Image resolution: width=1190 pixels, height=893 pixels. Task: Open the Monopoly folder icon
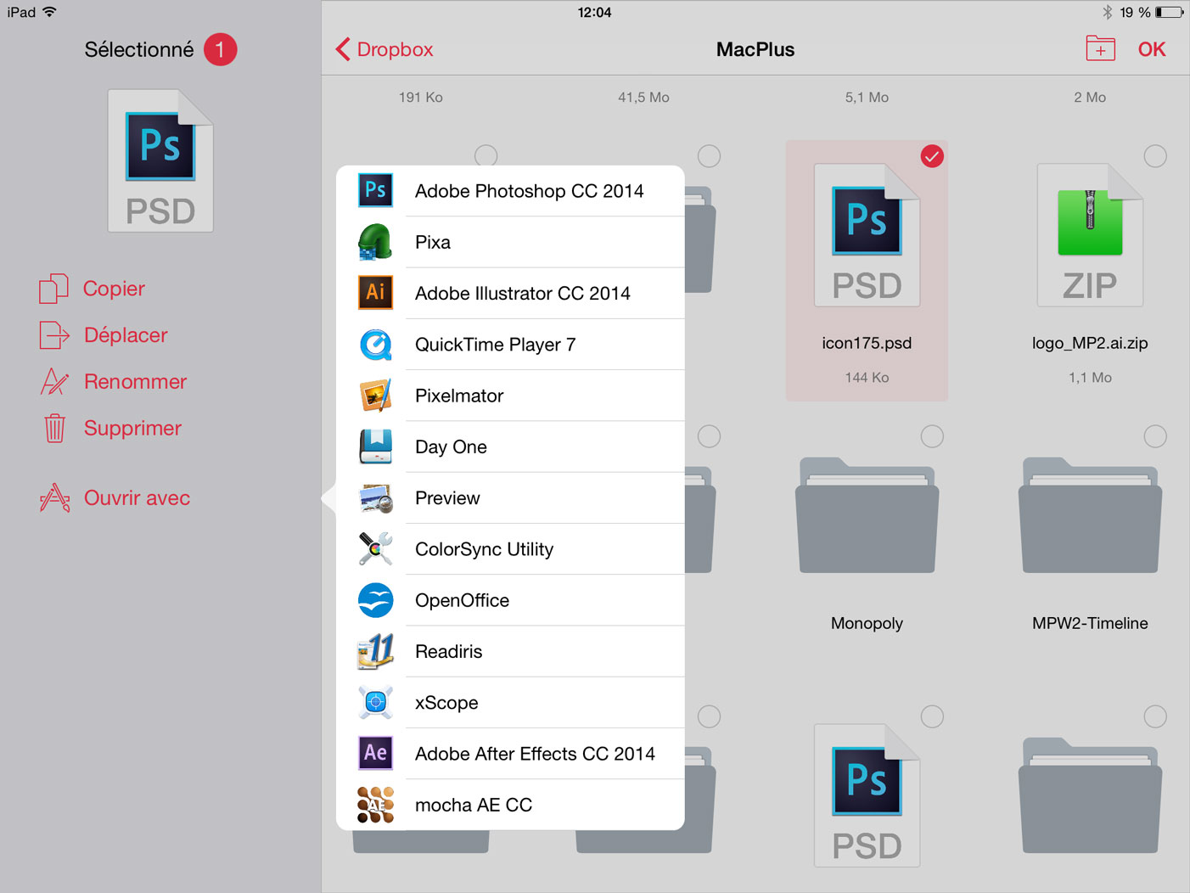867,516
